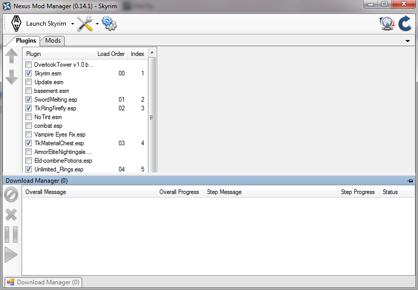418x290 pixels.
Task: Click the Overall Message column header
Action: (x=89, y=192)
